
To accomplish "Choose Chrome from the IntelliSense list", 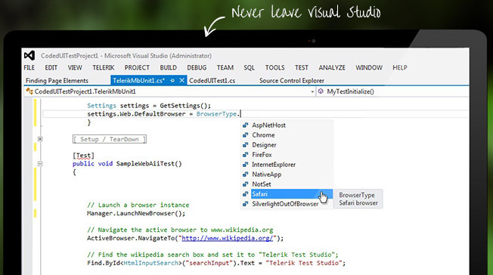I will (263, 135).
